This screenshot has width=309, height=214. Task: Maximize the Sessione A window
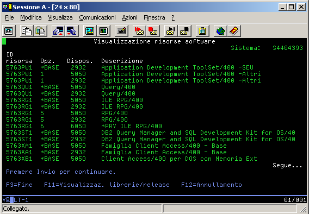click(292, 7)
